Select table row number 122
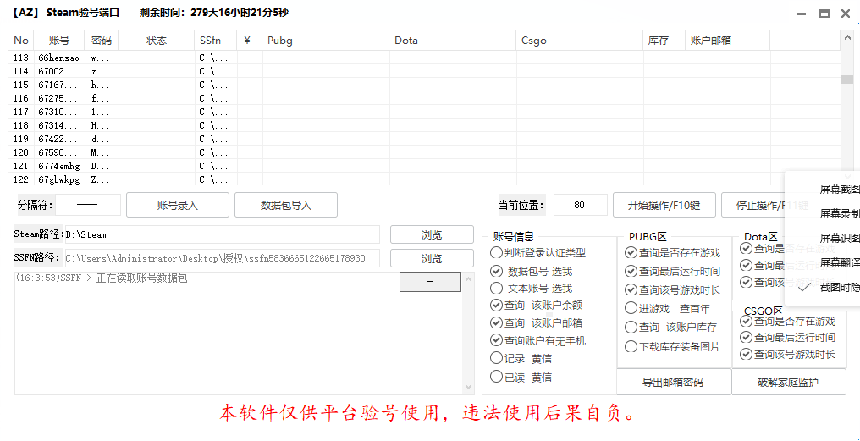Screen dimensions: 860x441 (x=425, y=179)
